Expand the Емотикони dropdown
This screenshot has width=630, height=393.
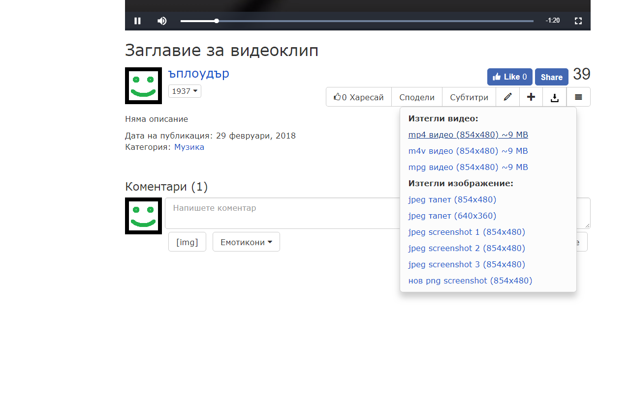pos(246,241)
